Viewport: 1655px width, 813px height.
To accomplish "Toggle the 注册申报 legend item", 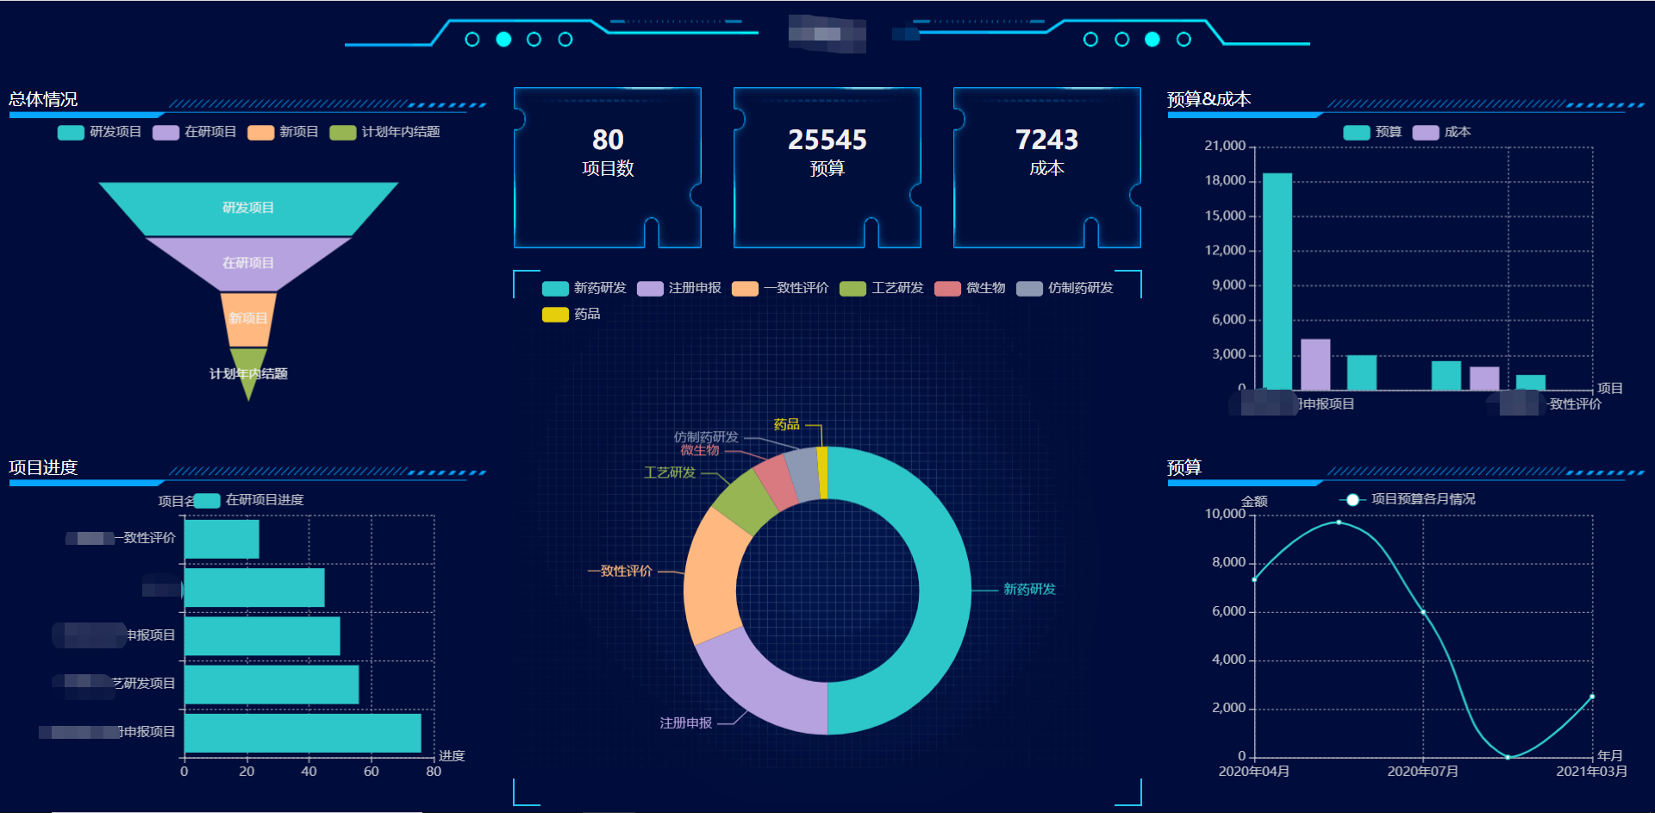I will coord(678,288).
